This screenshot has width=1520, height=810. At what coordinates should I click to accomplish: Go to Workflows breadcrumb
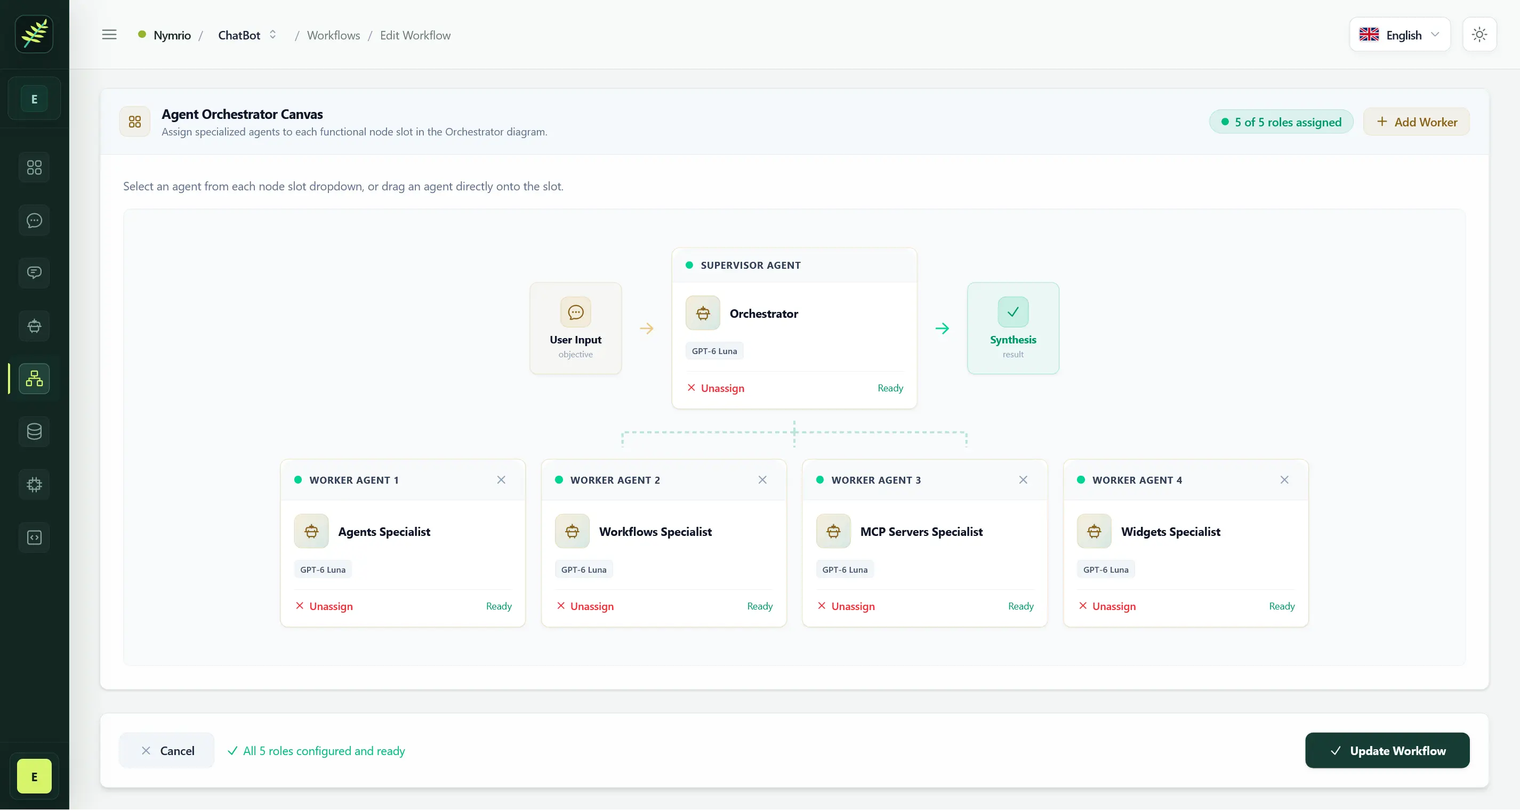pos(333,35)
